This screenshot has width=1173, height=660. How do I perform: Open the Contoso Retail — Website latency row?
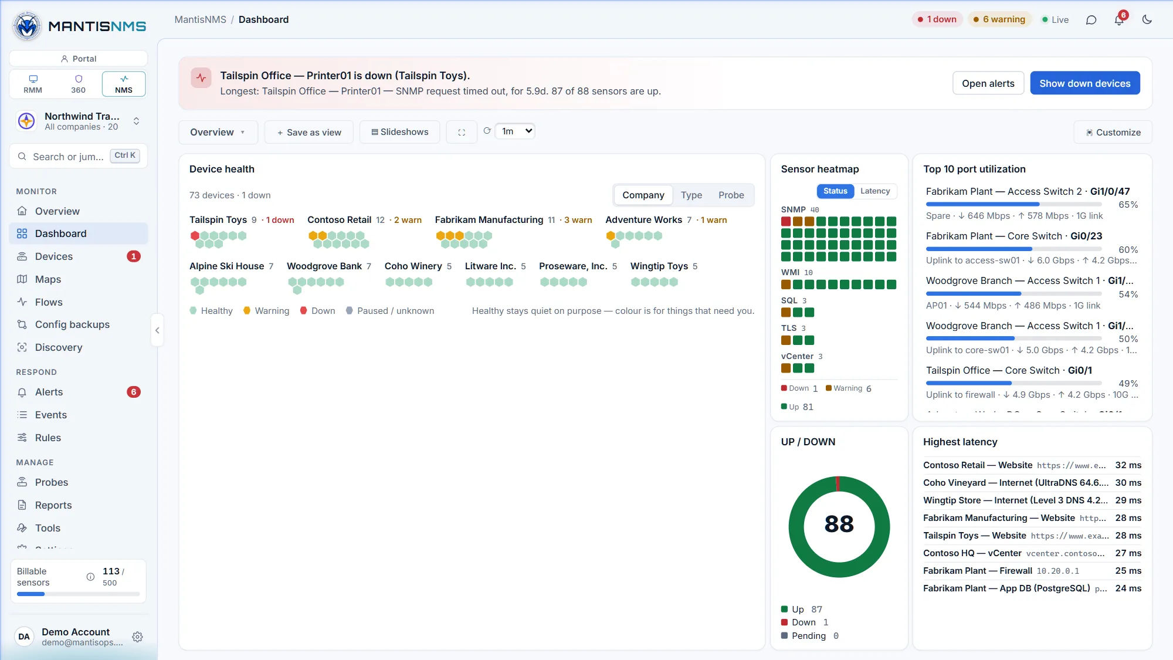click(1032, 465)
